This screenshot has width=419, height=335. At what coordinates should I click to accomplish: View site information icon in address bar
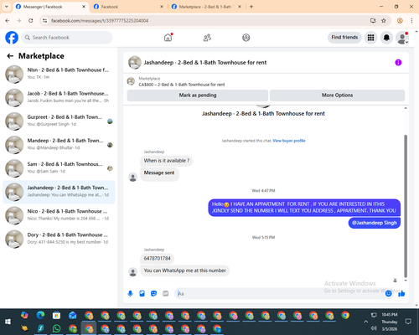coord(44,21)
